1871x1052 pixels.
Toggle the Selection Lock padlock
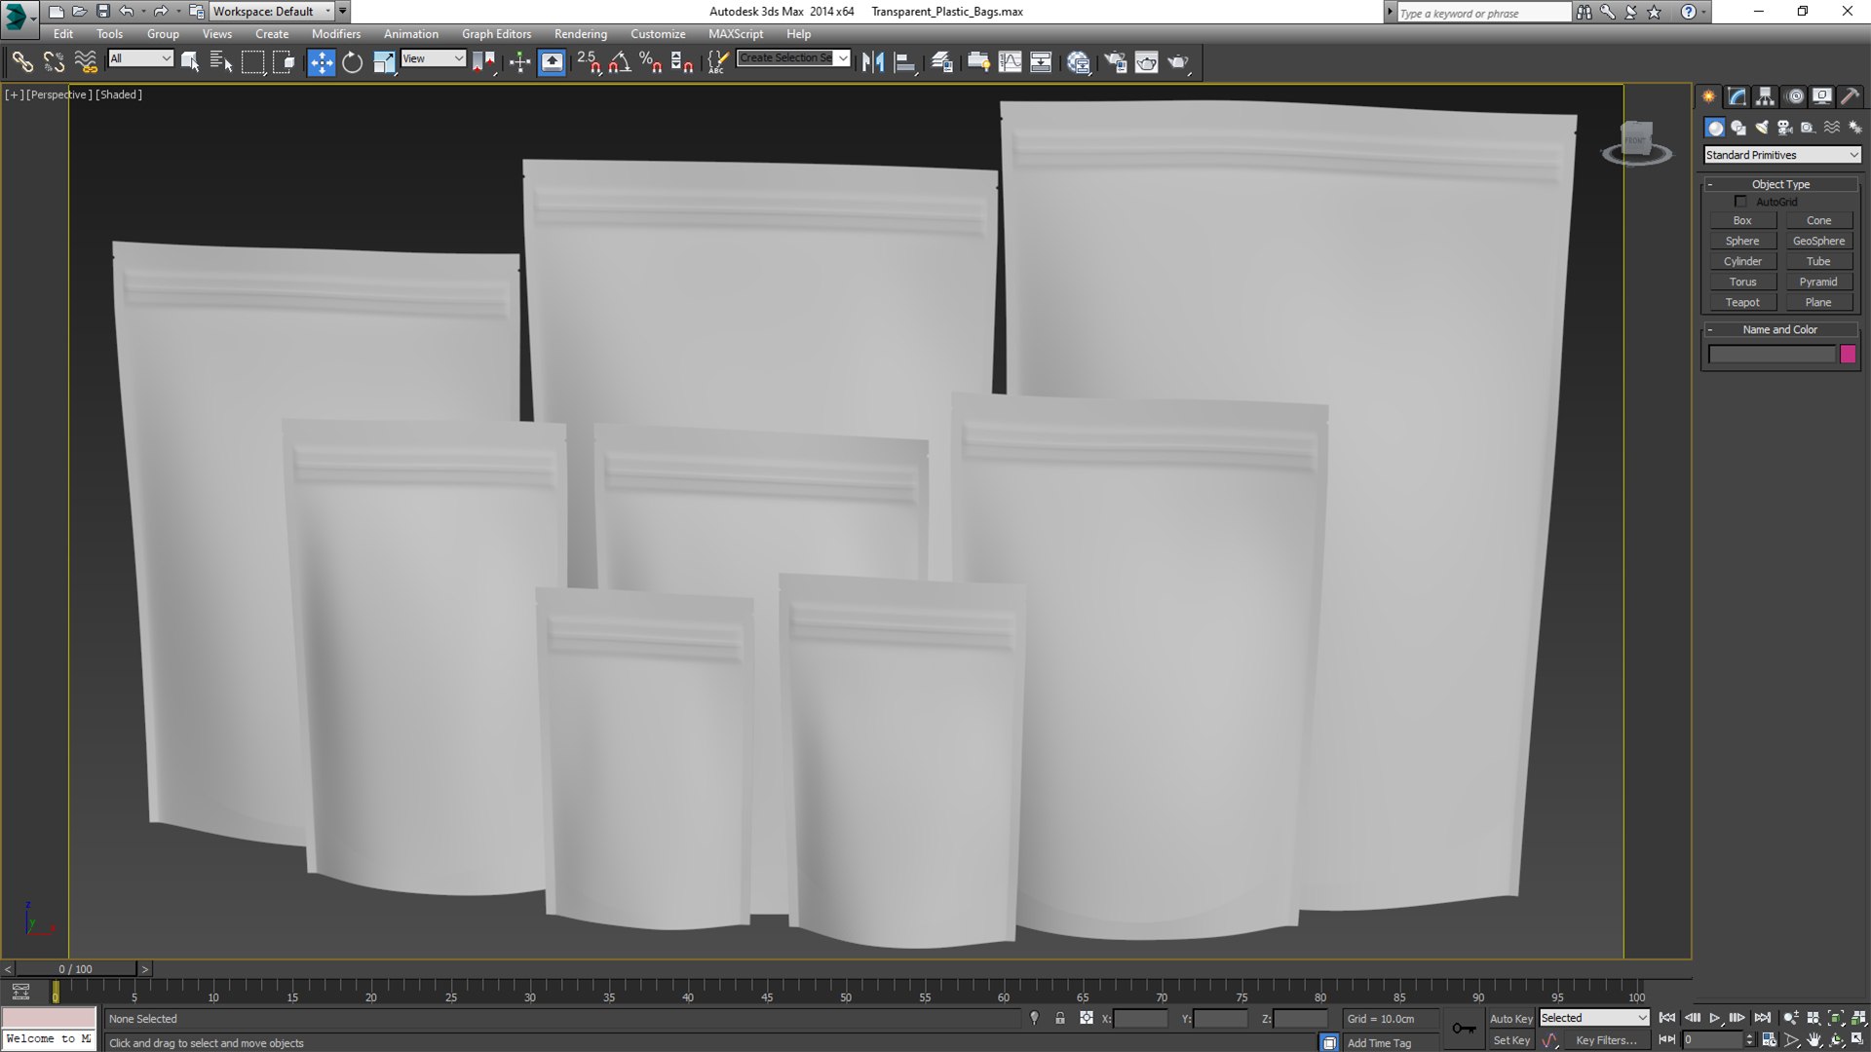point(1060,1018)
